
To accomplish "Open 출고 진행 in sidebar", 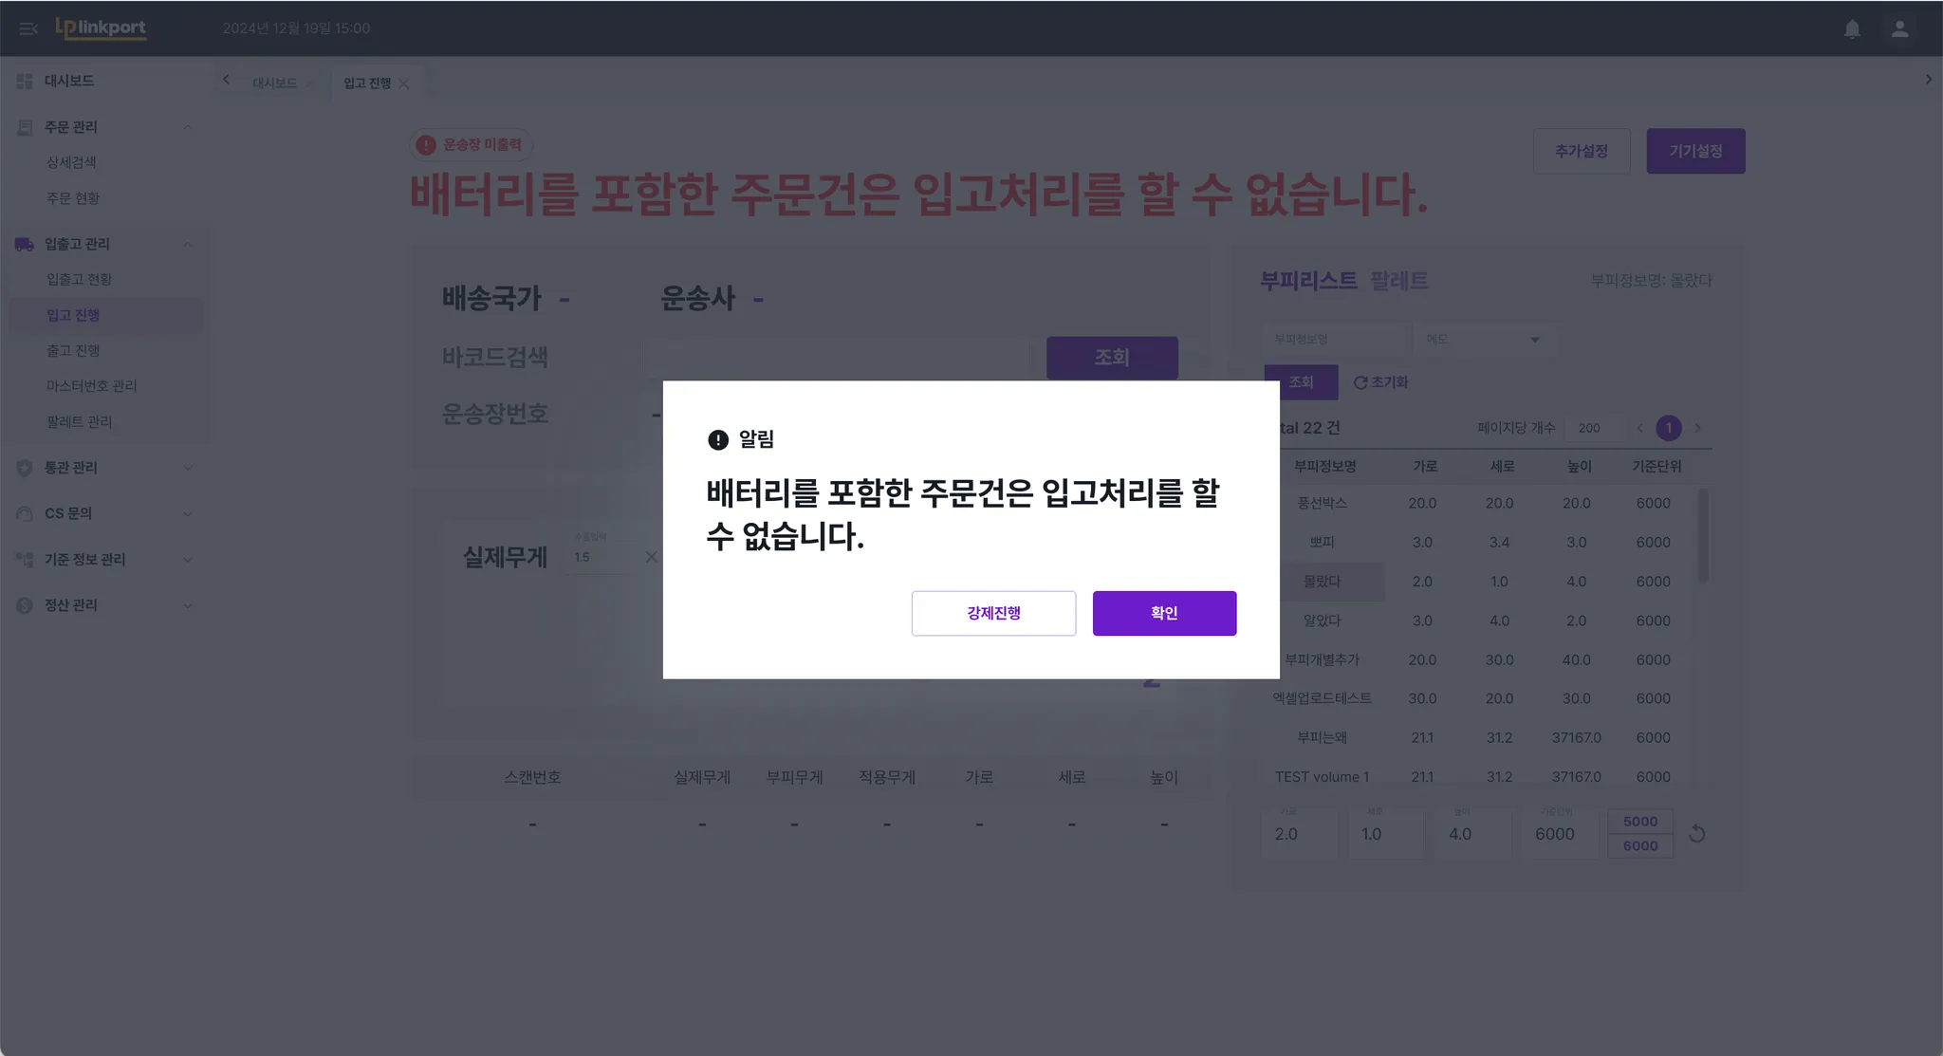I will click(73, 351).
